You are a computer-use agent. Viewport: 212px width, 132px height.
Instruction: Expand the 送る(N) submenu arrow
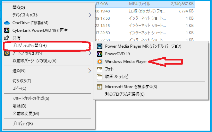point(90,71)
